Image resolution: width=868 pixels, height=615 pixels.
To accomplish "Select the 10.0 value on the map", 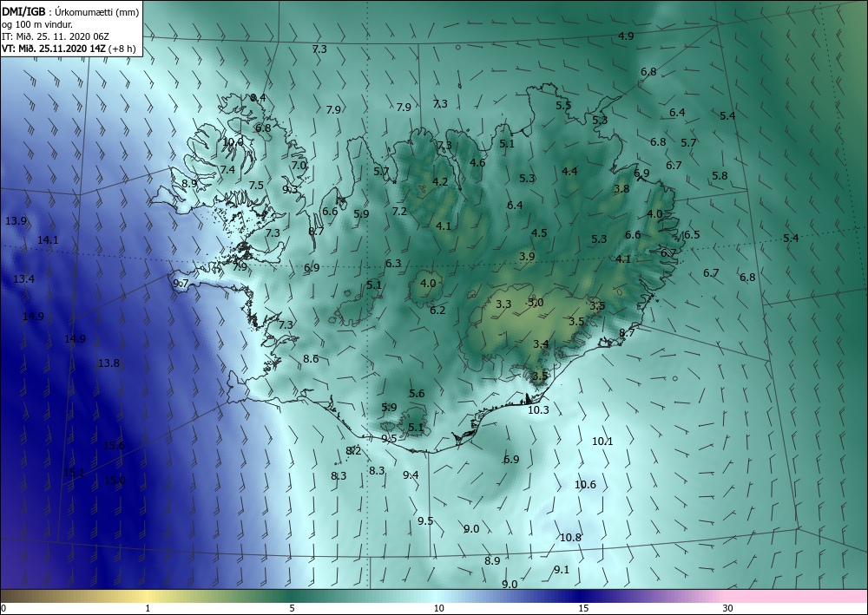I will click(x=233, y=141).
